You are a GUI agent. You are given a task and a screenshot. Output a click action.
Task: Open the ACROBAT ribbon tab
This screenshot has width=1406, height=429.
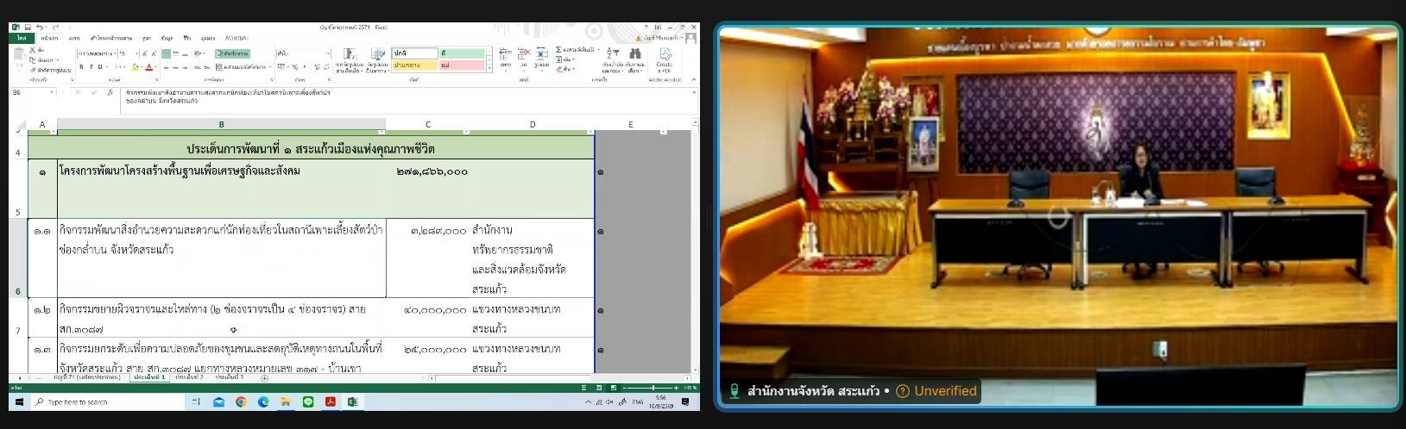click(236, 38)
